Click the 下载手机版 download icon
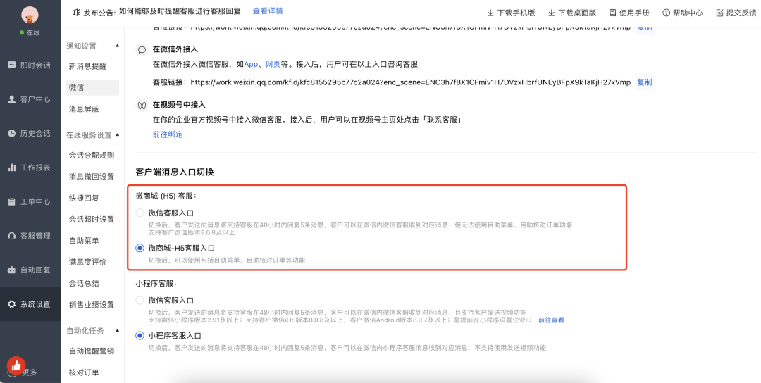This screenshot has height=383, width=761. [490, 13]
